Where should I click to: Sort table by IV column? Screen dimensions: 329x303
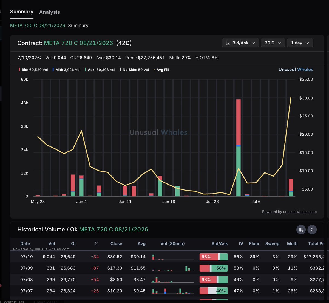241,243
